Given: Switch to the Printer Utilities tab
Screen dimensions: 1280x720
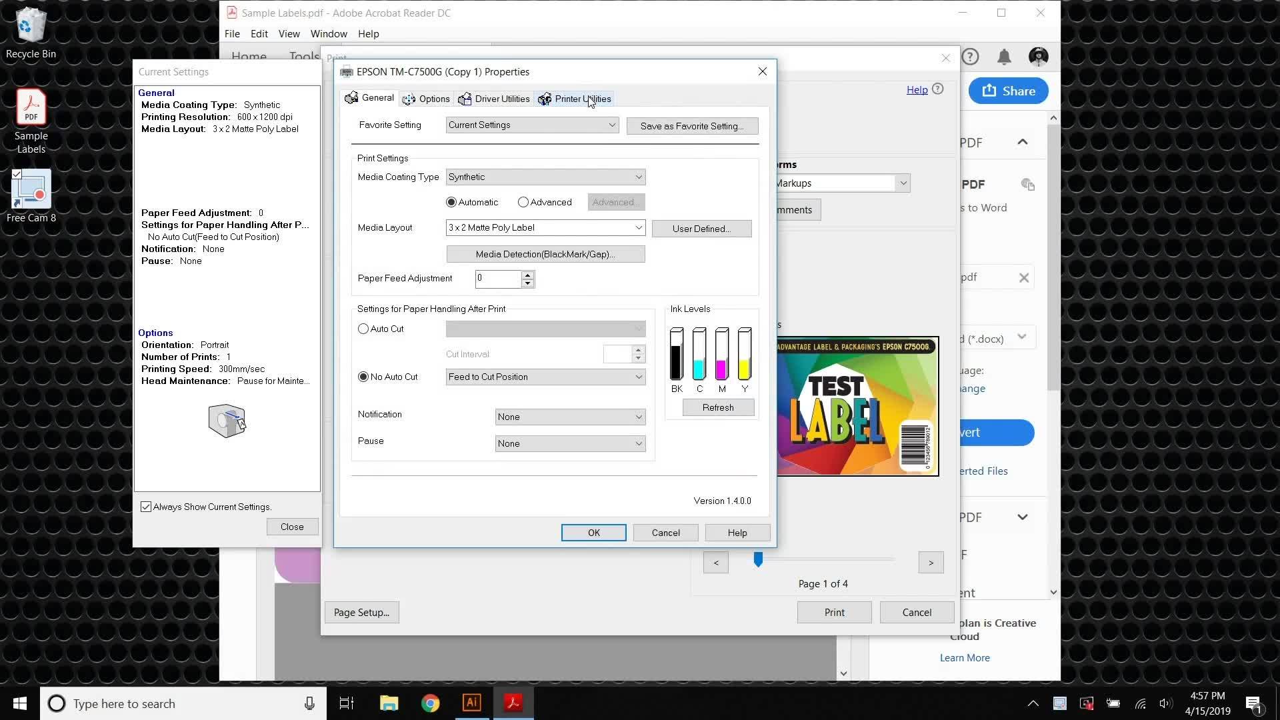Looking at the screenshot, I should [x=575, y=99].
